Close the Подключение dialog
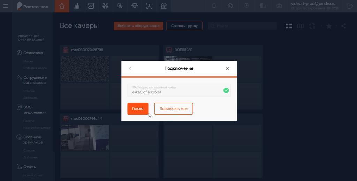Viewport: 357px width, 181px height. point(227,69)
